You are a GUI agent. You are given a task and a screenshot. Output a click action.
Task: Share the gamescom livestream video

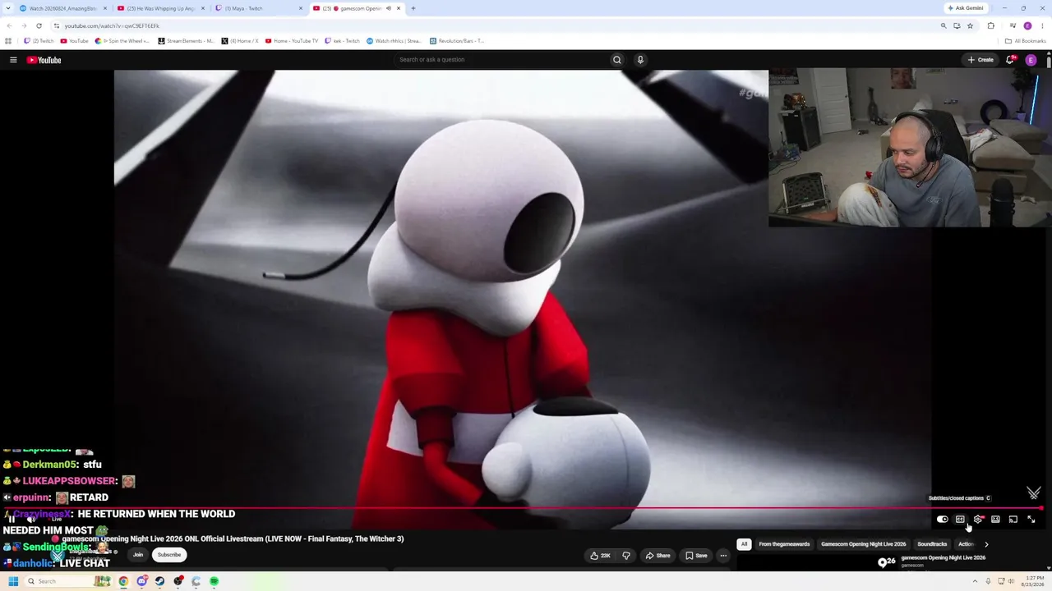click(657, 556)
